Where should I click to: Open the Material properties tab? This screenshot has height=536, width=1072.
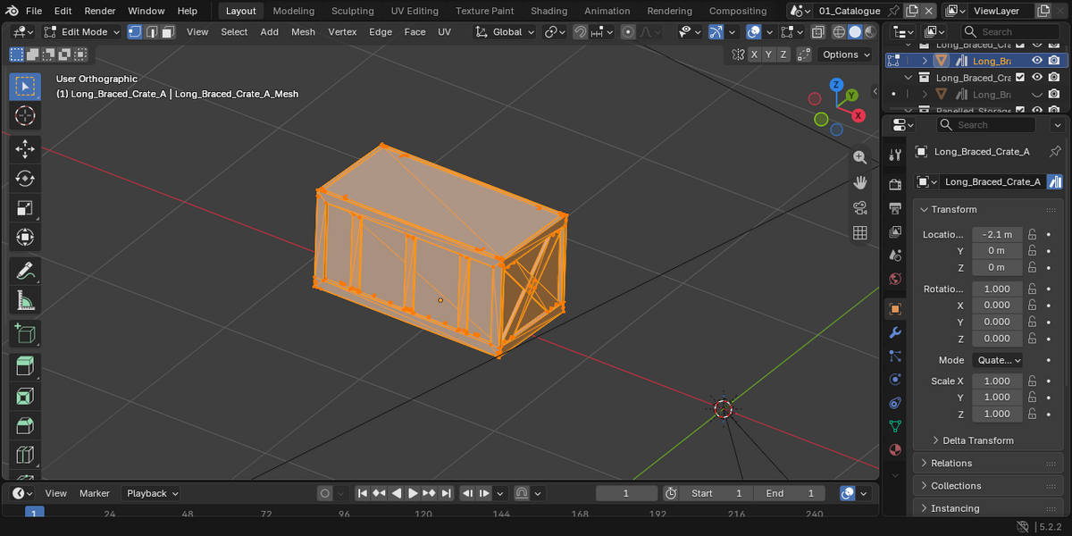point(895,449)
